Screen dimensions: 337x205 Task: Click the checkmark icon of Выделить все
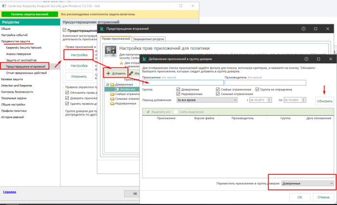148,112
